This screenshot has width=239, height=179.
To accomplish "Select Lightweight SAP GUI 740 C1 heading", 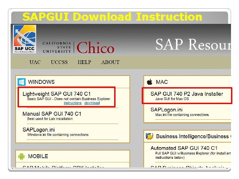I will click(56, 94).
